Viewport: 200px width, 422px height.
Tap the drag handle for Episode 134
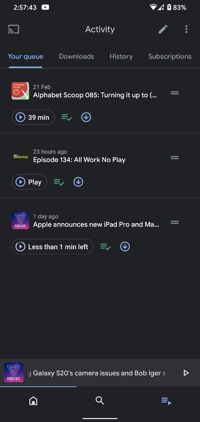(175, 157)
